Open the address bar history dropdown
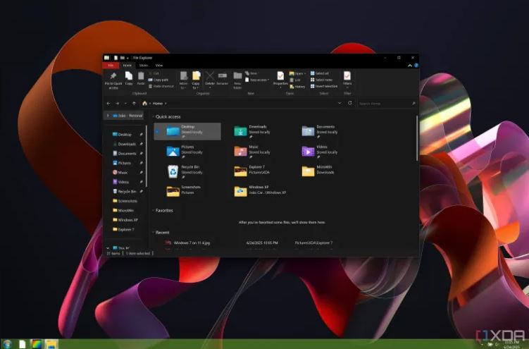 [x=340, y=103]
